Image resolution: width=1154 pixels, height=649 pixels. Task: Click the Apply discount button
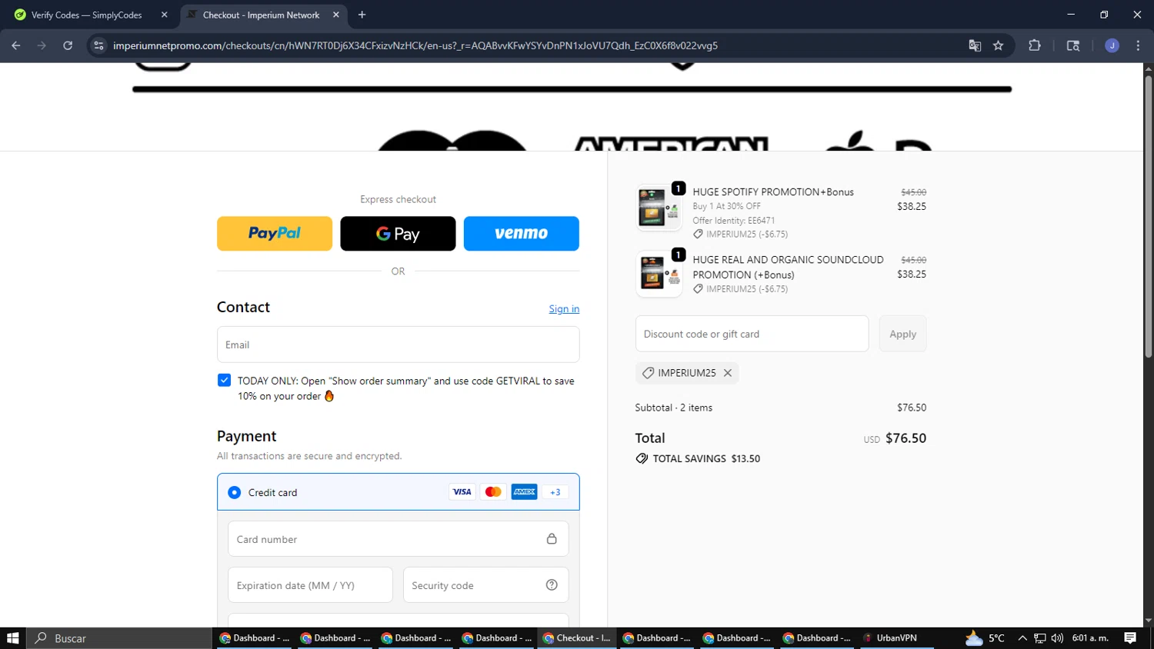[x=902, y=334]
